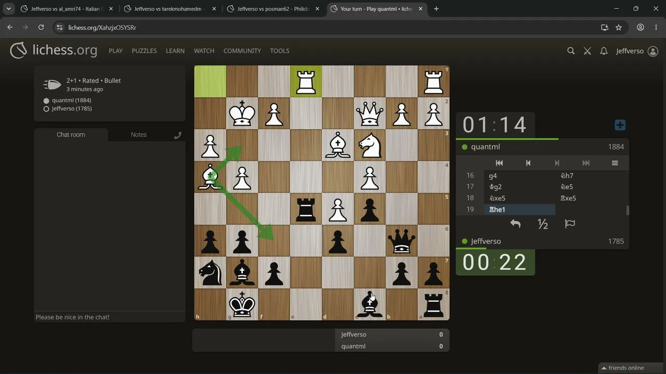Close the Jeffverso vs al_amri74 tab
Screen dimensions: 666x374
coord(111,9)
